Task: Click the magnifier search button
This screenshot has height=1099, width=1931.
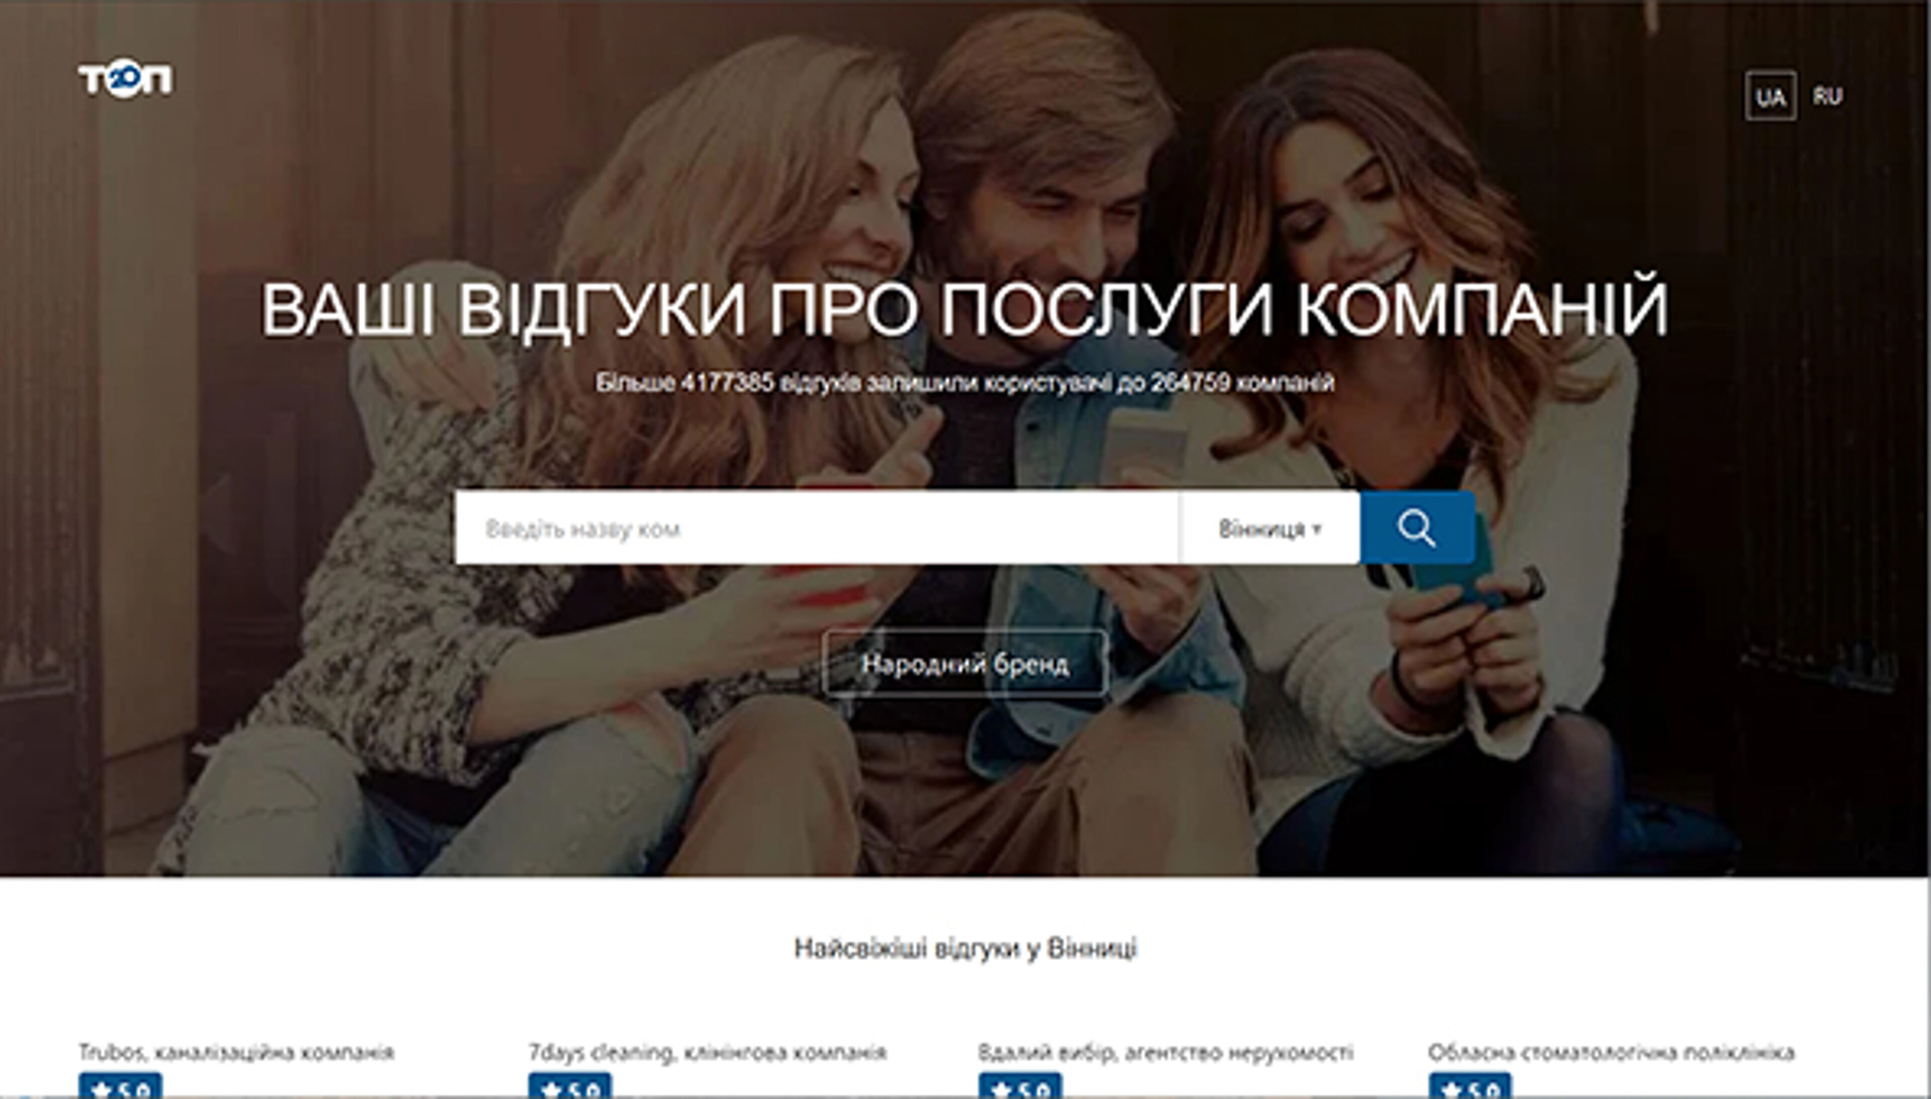Action: 1416,527
